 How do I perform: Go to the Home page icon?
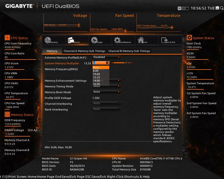[147, 40]
